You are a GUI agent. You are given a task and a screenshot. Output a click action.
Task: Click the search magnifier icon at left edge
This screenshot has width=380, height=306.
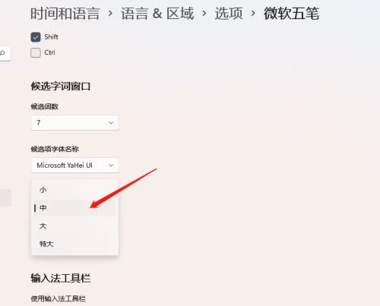tap(2, 53)
